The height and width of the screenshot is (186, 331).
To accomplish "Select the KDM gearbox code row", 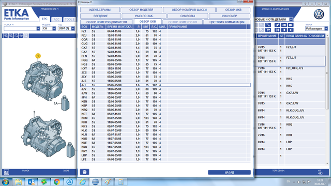I will coord(165,118).
